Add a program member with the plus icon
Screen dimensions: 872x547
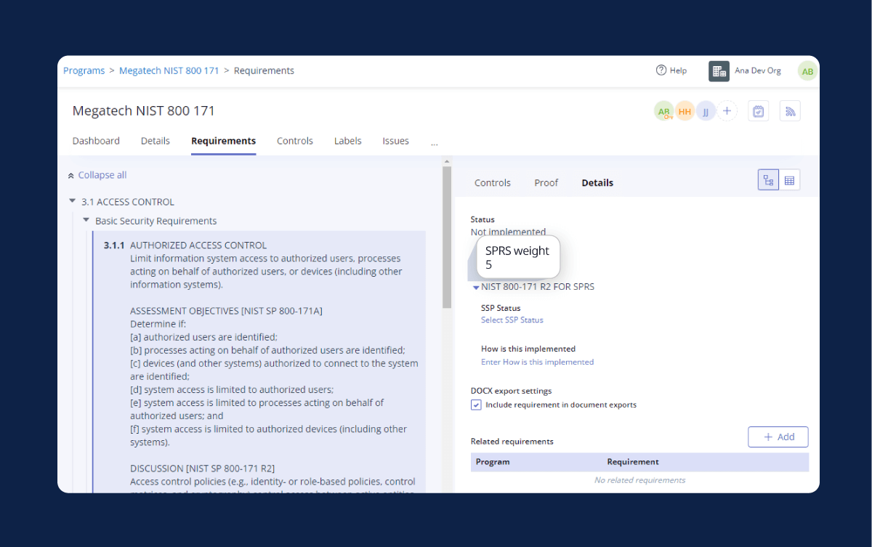[x=727, y=111]
